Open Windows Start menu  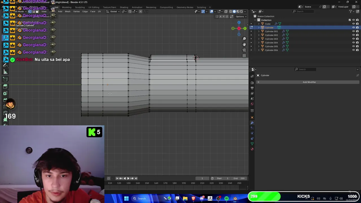click(x=126, y=198)
